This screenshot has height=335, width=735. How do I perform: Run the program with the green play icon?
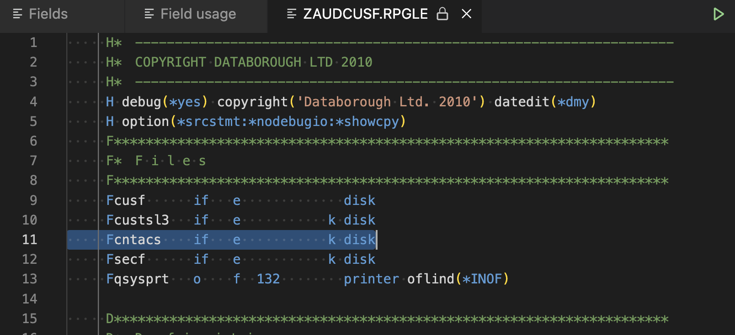[718, 14]
